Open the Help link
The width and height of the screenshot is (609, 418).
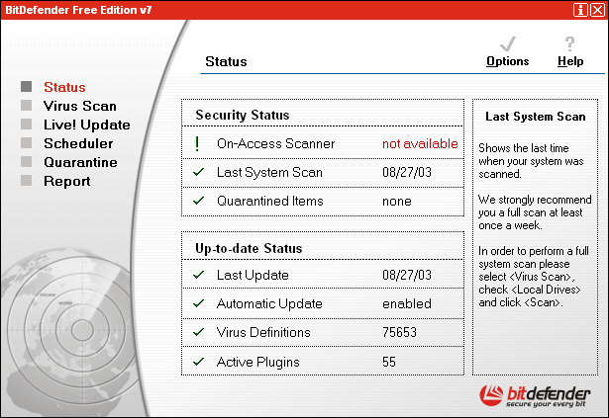pyautogui.click(x=570, y=61)
